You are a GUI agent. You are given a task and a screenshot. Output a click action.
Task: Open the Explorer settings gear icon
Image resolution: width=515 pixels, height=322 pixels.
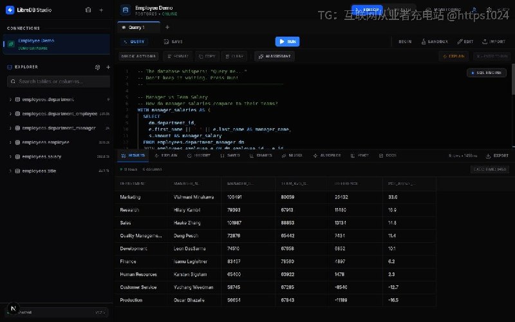98,67
